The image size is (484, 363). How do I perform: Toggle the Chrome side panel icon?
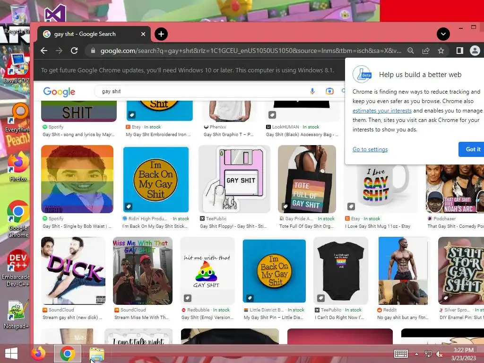pos(459,51)
